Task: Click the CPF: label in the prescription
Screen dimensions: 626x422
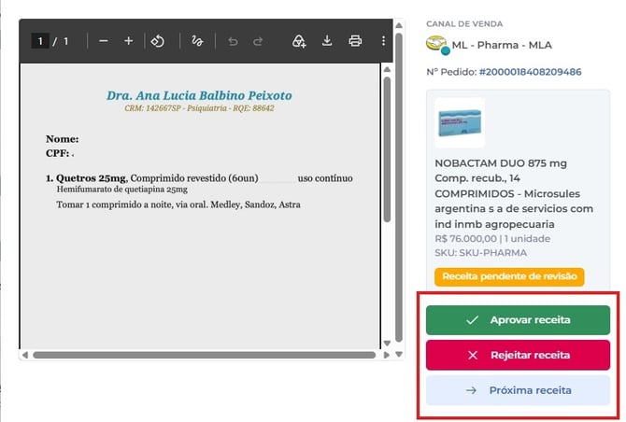Action: (58, 153)
